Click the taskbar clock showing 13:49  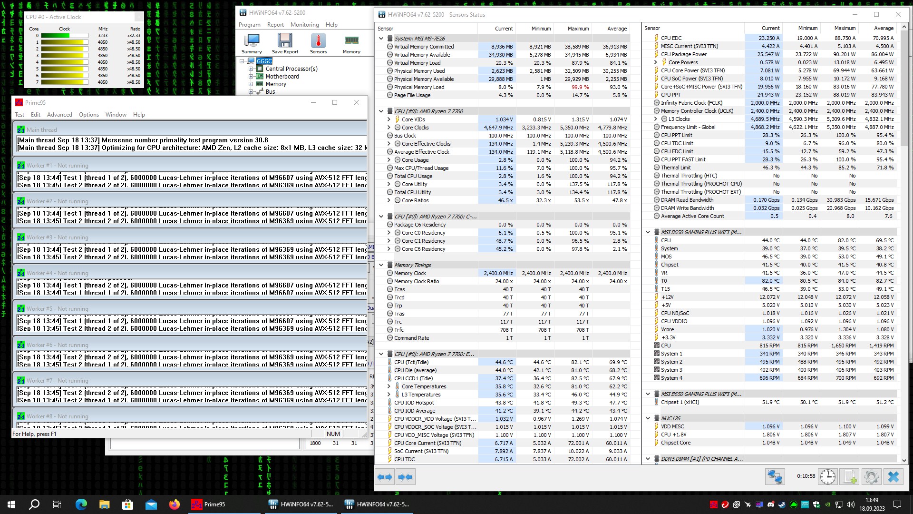[872, 504]
